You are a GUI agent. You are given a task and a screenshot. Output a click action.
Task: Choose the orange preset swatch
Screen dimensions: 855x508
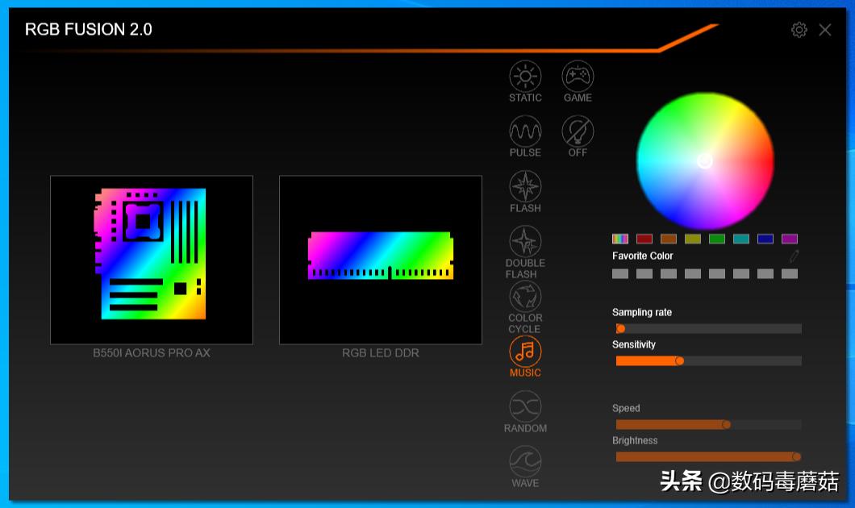click(x=669, y=239)
